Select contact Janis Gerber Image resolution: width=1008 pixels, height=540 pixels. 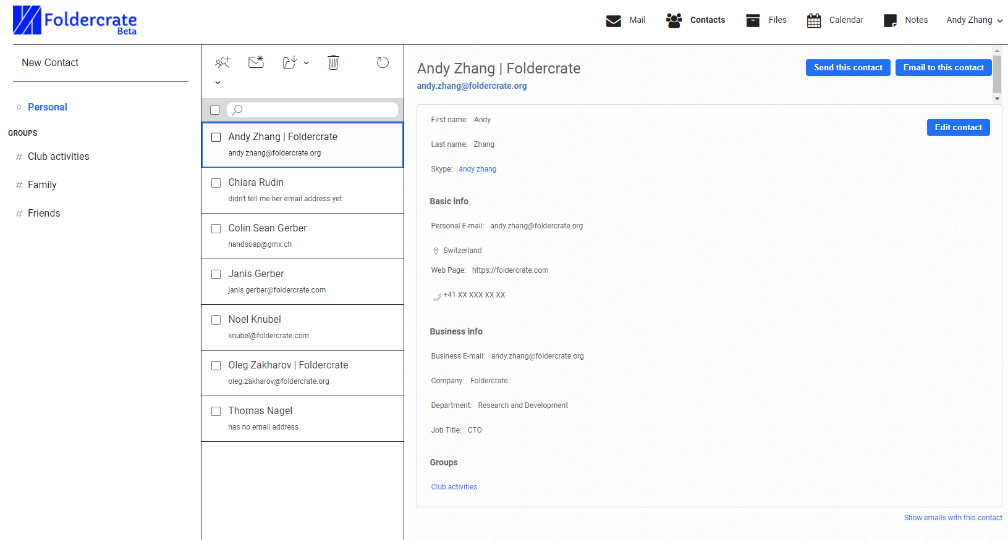tap(302, 282)
